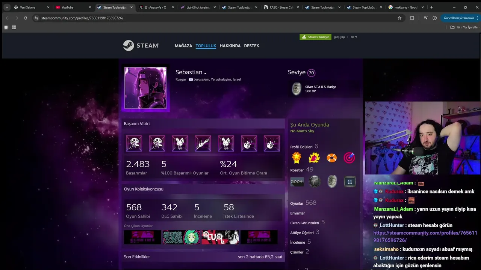Go back with the browser back arrow
Viewport: 481px width, 270px height.
(7, 18)
